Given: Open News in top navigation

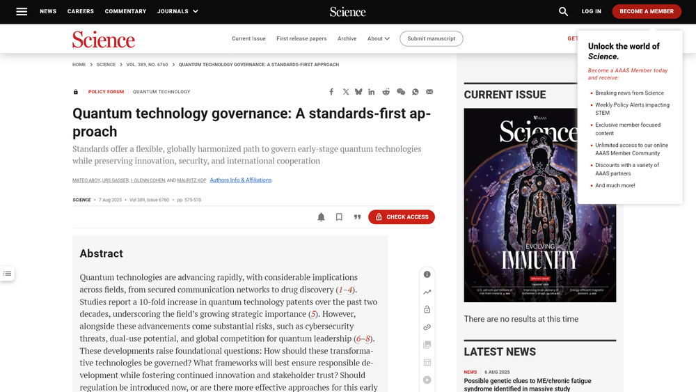Looking at the screenshot, I should point(48,12).
